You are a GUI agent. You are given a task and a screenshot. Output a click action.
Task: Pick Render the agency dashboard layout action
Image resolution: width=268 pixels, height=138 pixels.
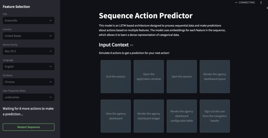coord(215,76)
